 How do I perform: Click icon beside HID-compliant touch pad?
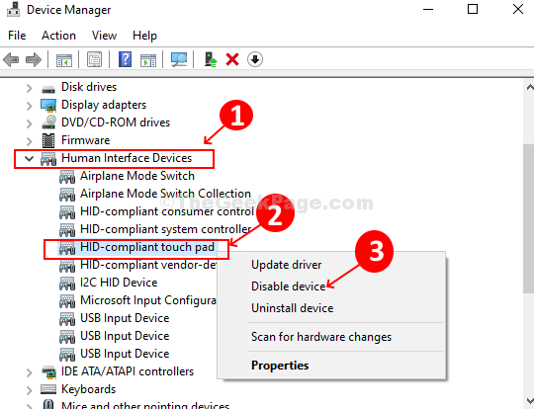tap(67, 248)
